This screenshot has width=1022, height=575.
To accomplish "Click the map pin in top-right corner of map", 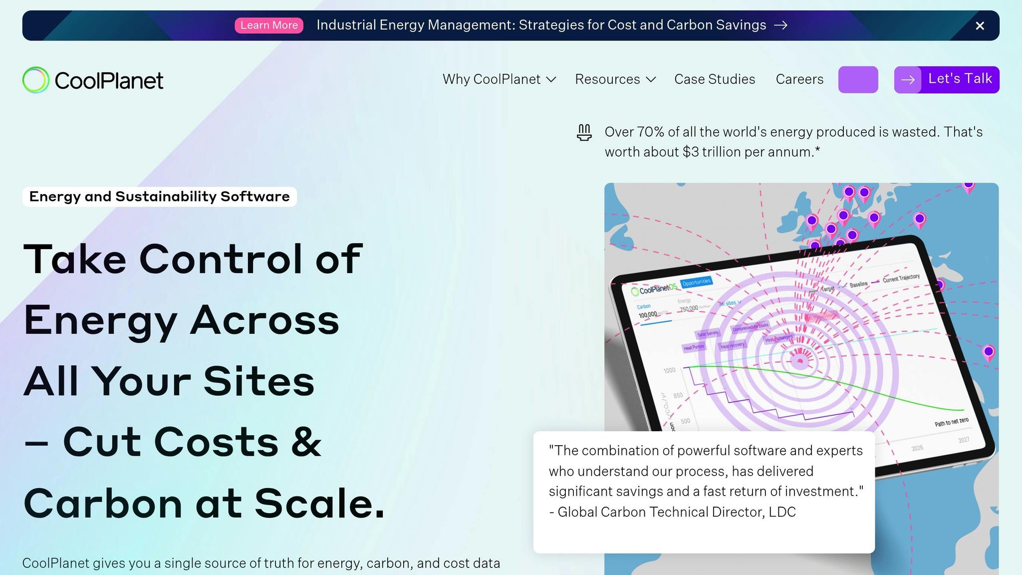I will 968,187.
